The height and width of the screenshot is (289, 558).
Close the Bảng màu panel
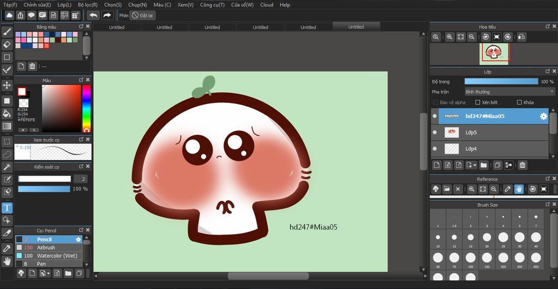(x=88, y=26)
